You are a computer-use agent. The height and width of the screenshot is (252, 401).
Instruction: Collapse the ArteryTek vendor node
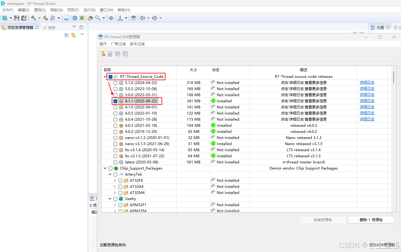(x=110, y=174)
